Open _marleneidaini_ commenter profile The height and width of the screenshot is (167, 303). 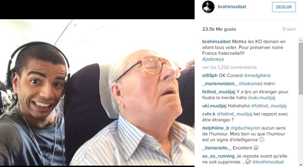coord(220,83)
